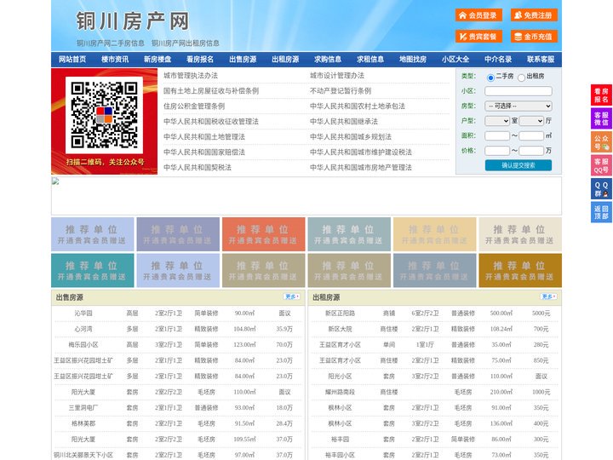This screenshot has width=613, height=460.
Task: Click the 铜川房产网 site logo title
Action: point(133,21)
